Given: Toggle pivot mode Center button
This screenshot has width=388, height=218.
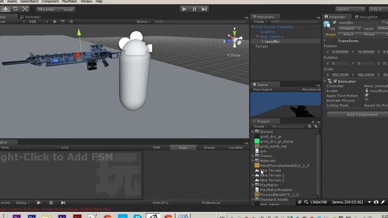Looking at the screenshot, I should click(x=46, y=10).
